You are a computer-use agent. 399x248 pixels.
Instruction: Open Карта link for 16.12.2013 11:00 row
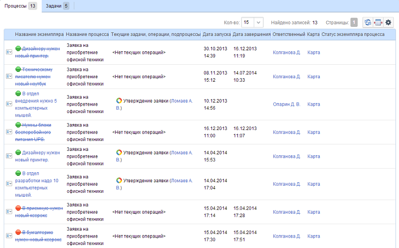(x=314, y=132)
